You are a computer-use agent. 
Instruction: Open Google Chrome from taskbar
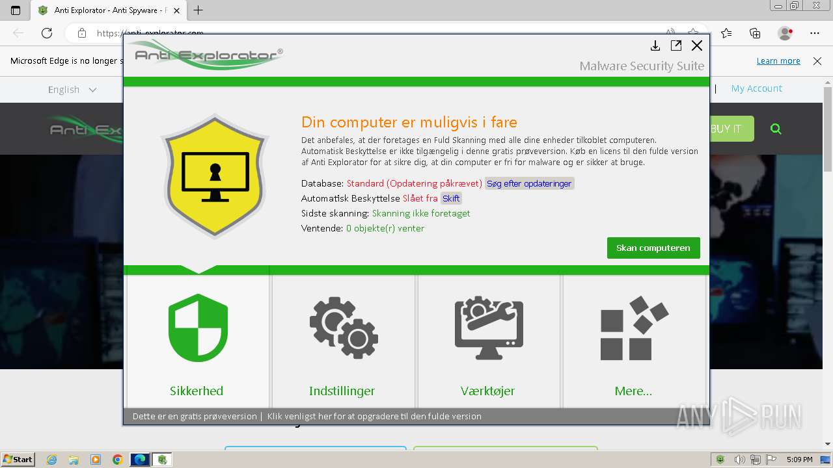tap(118, 460)
